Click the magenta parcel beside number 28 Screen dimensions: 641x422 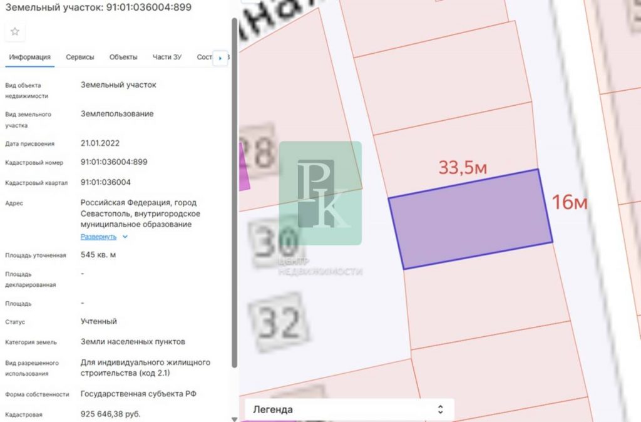(244, 167)
